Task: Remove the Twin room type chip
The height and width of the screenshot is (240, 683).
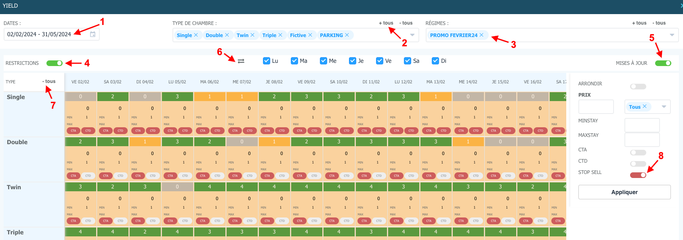Action: click(252, 35)
